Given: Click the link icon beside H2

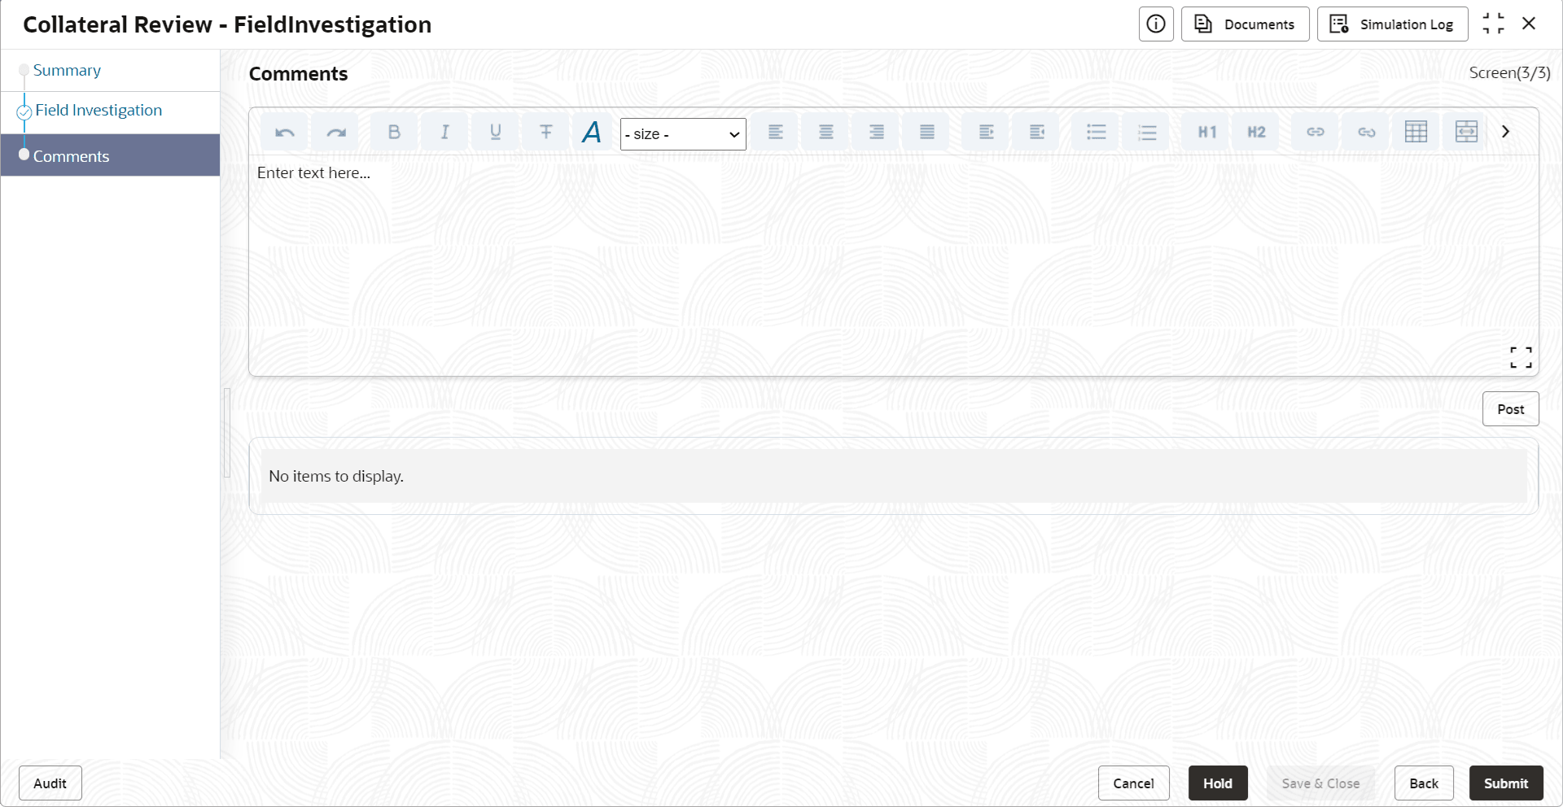Looking at the screenshot, I should 1316,132.
